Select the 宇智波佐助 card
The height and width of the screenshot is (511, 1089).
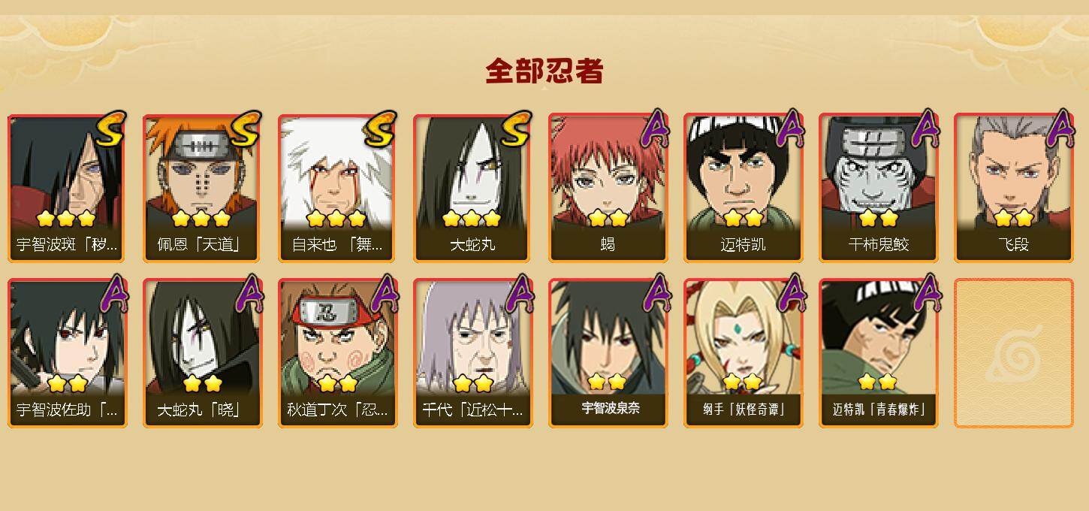(x=67, y=353)
